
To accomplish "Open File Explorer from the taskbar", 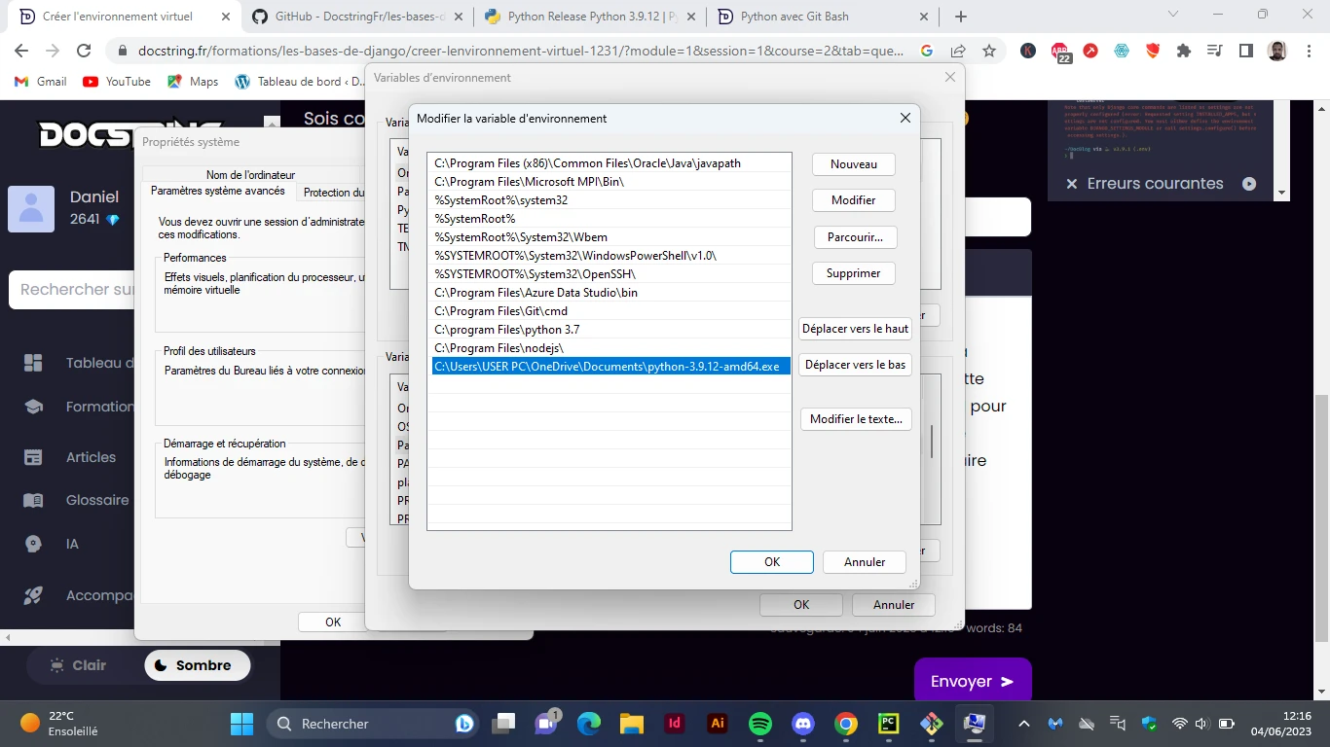I will click(632, 724).
